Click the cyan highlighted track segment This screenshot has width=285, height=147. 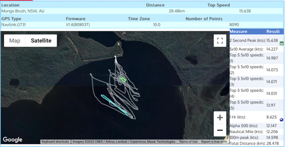(x=115, y=105)
